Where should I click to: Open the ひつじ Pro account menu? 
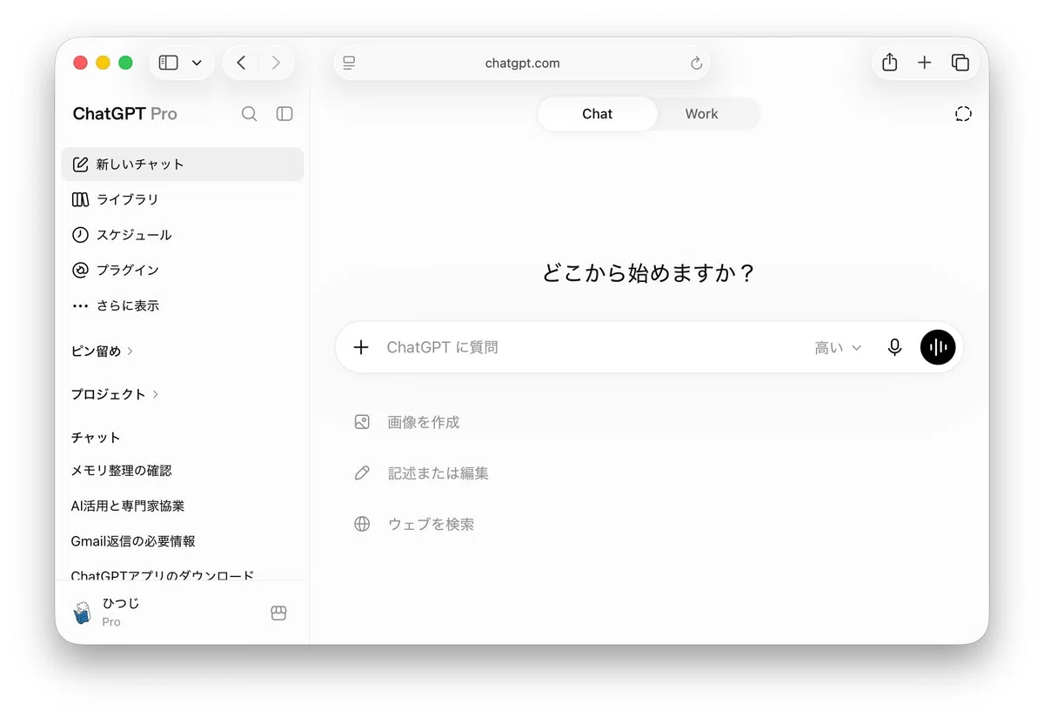coord(165,613)
